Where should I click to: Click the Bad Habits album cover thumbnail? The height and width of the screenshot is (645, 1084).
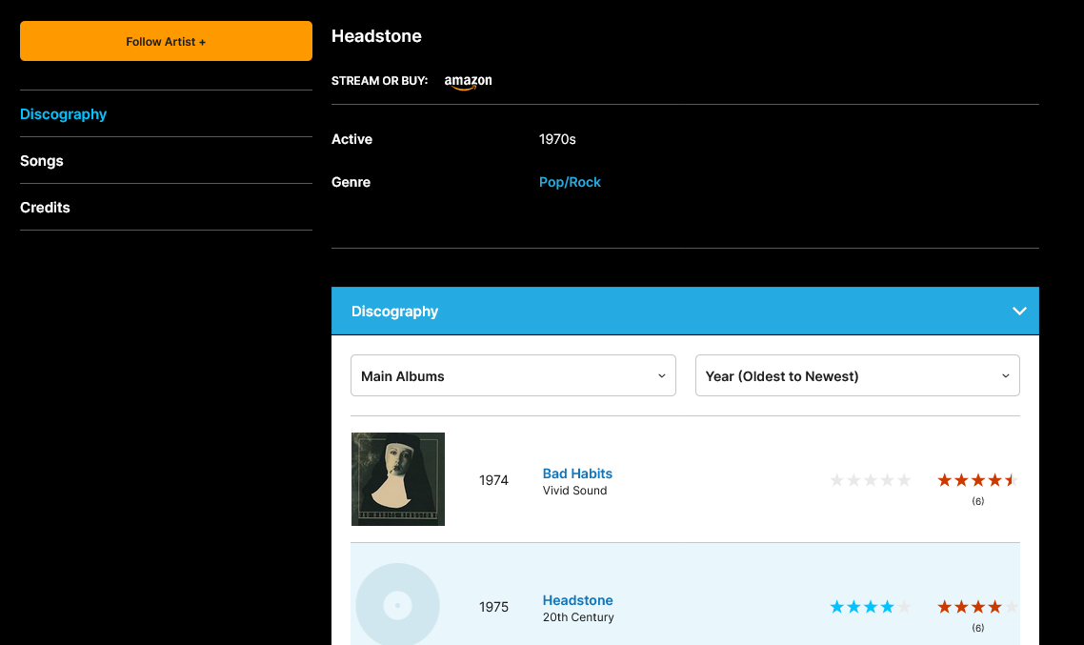pos(397,479)
